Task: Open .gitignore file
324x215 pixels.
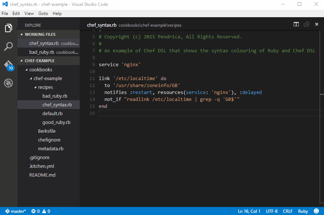Action: pyautogui.click(x=49, y=157)
